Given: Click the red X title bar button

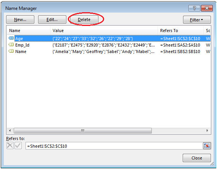Looking at the screenshot, I should pyautogui.click(x=207, y=8).
